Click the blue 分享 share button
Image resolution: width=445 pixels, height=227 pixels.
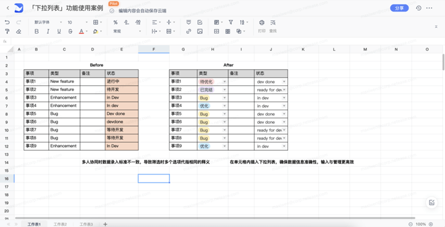coord(399,8)
